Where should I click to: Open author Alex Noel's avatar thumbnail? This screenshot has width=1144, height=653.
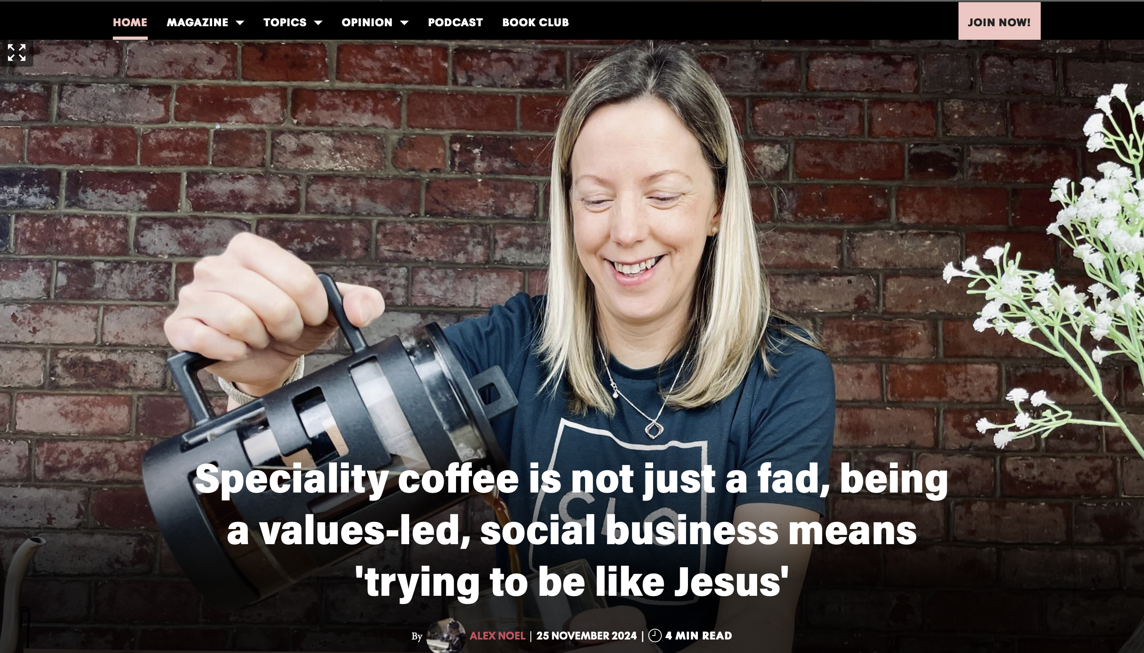coord(446,636)
